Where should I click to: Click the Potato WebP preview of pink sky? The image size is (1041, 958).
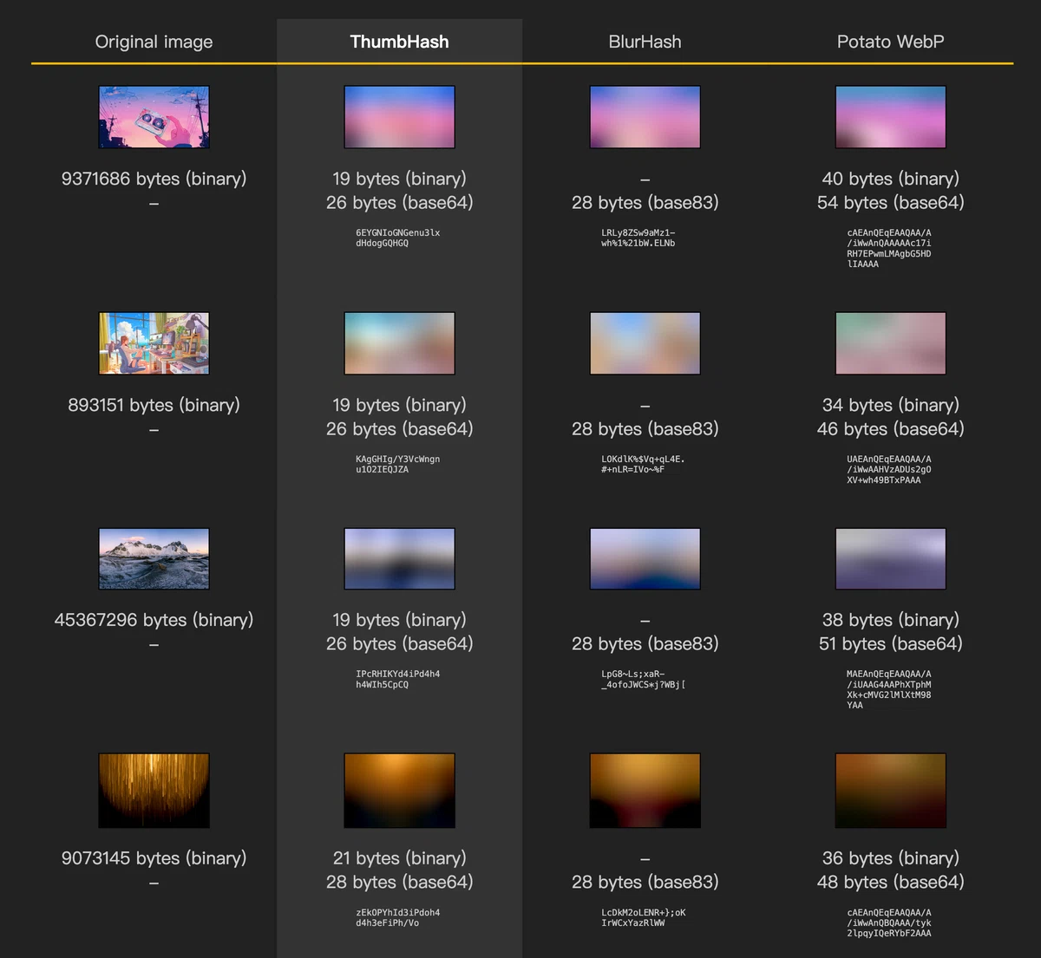coord(890,117)
